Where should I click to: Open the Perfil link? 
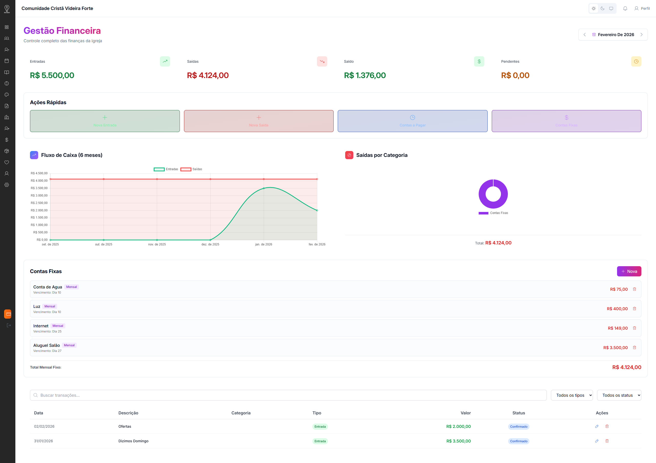(x=642, y=8)
